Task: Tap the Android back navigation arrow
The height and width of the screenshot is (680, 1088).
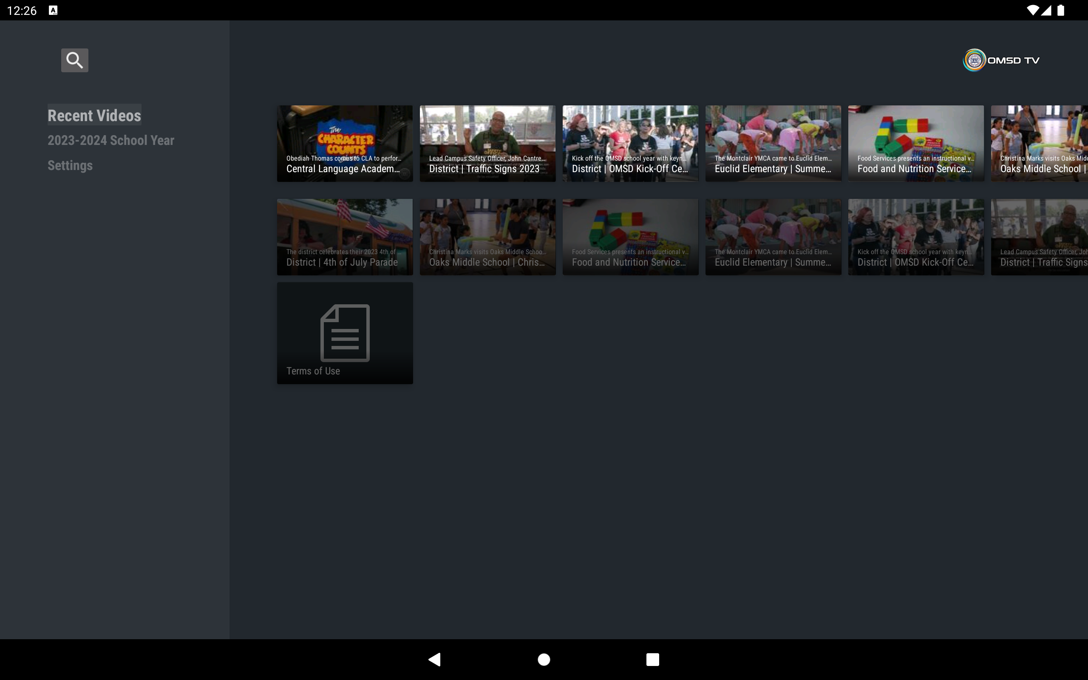Action: [434, 659]
